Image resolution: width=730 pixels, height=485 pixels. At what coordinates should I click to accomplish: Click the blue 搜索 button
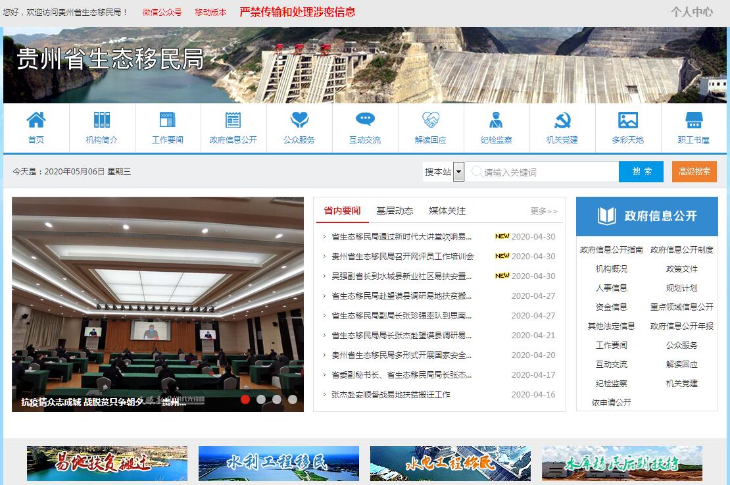[642, 172]
